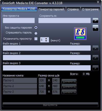Click the Файл видео 3 path field
Screen dimensions: 102x111
pos(47,68)
